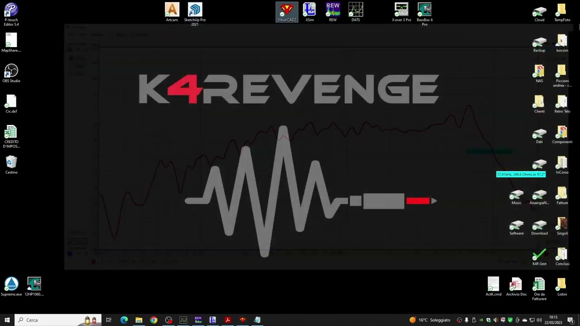Open Adobe Acrobat from taskbar
Image resolution: width=580 pixels, height=326 pixels.
(x=227, y=320)
